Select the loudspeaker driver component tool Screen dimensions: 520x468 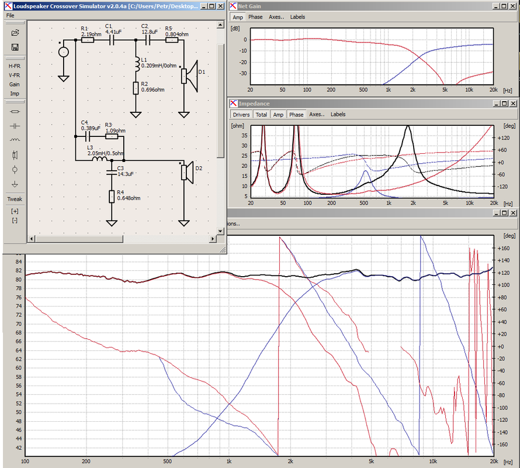click(x=15, y=155)
